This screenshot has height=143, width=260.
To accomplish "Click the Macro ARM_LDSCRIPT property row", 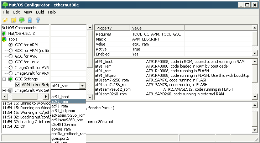I will pos(173,39).
